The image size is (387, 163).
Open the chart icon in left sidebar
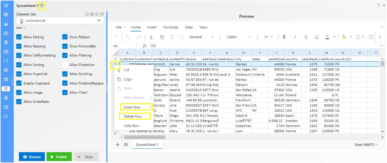pos(6,24)
